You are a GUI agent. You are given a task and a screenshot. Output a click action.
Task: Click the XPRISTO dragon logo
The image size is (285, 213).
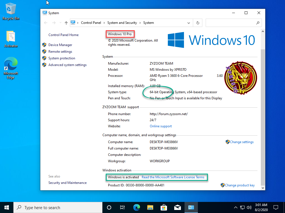point(241,78)
